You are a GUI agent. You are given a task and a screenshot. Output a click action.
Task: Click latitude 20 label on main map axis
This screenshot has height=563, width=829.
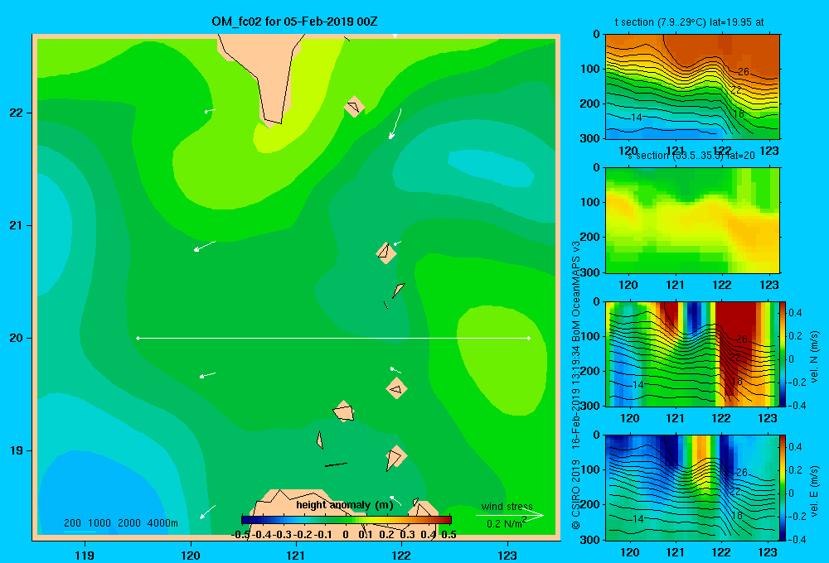point(16,338)
